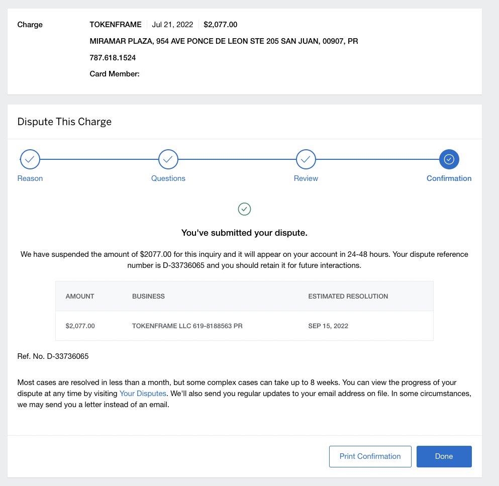The image size is (499, 486).
Task: Click the Dispute This Charge heading
Action: tap(64, 122)
